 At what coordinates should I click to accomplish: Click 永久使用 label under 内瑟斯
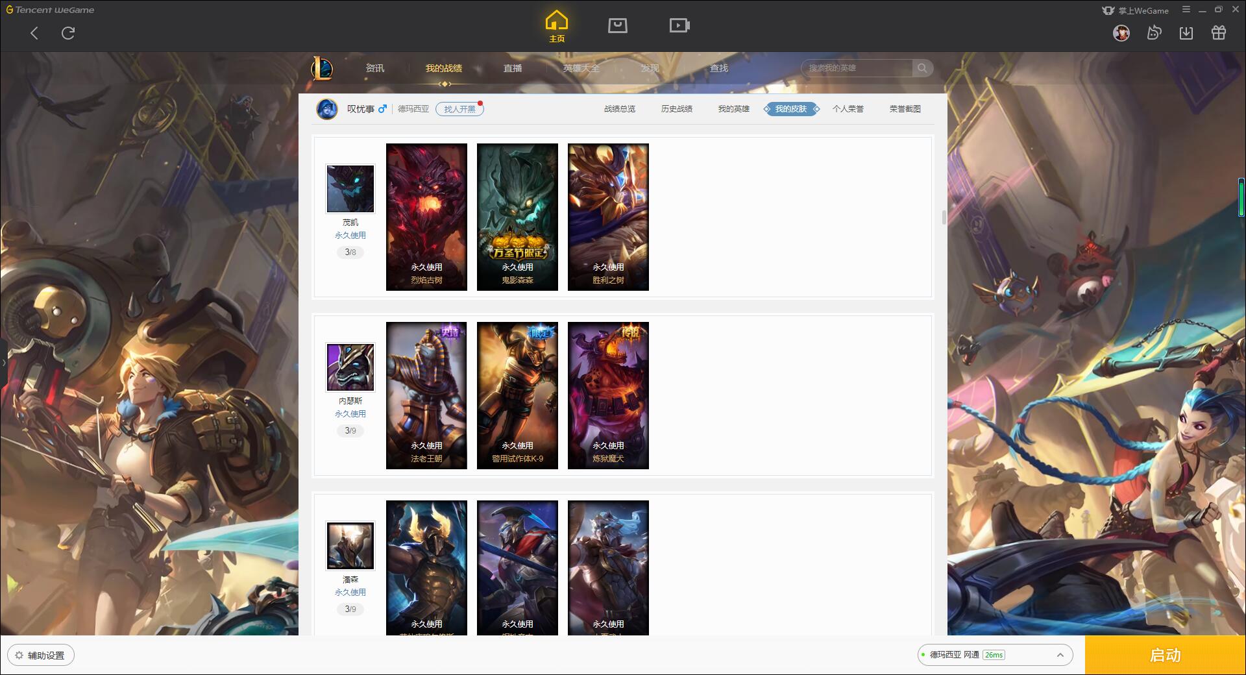click(350, 413)
